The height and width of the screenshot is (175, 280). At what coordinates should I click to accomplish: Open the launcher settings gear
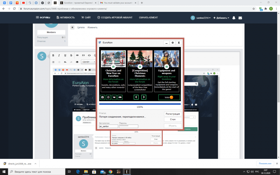173,43
